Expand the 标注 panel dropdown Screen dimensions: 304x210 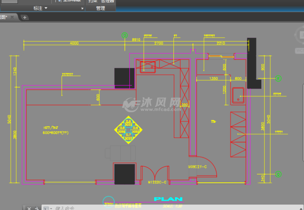pos(46,8)
